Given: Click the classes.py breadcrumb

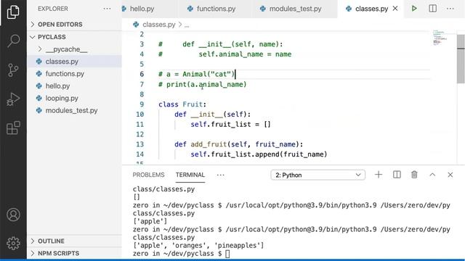Looking at the screenshot, I should (x=159, y=25).
